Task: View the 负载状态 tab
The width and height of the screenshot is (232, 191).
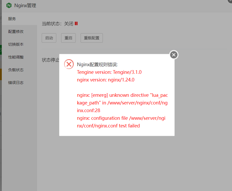Action: 19,70
